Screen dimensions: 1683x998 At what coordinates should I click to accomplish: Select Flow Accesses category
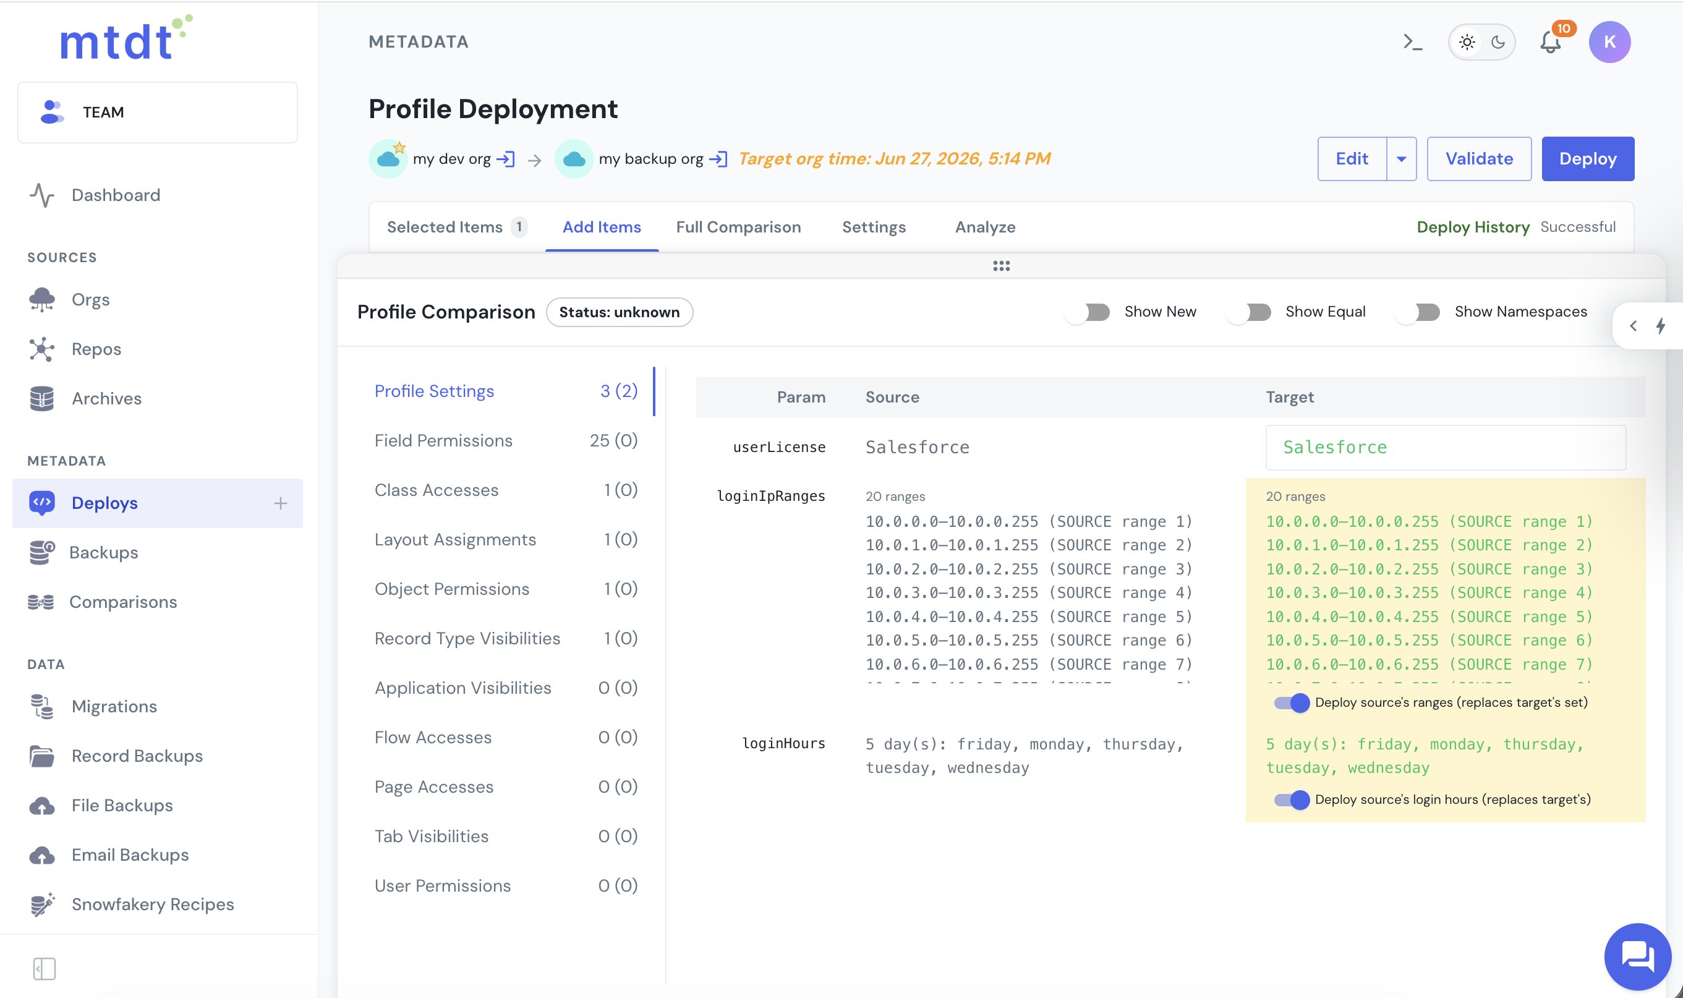tap(506, 738)
